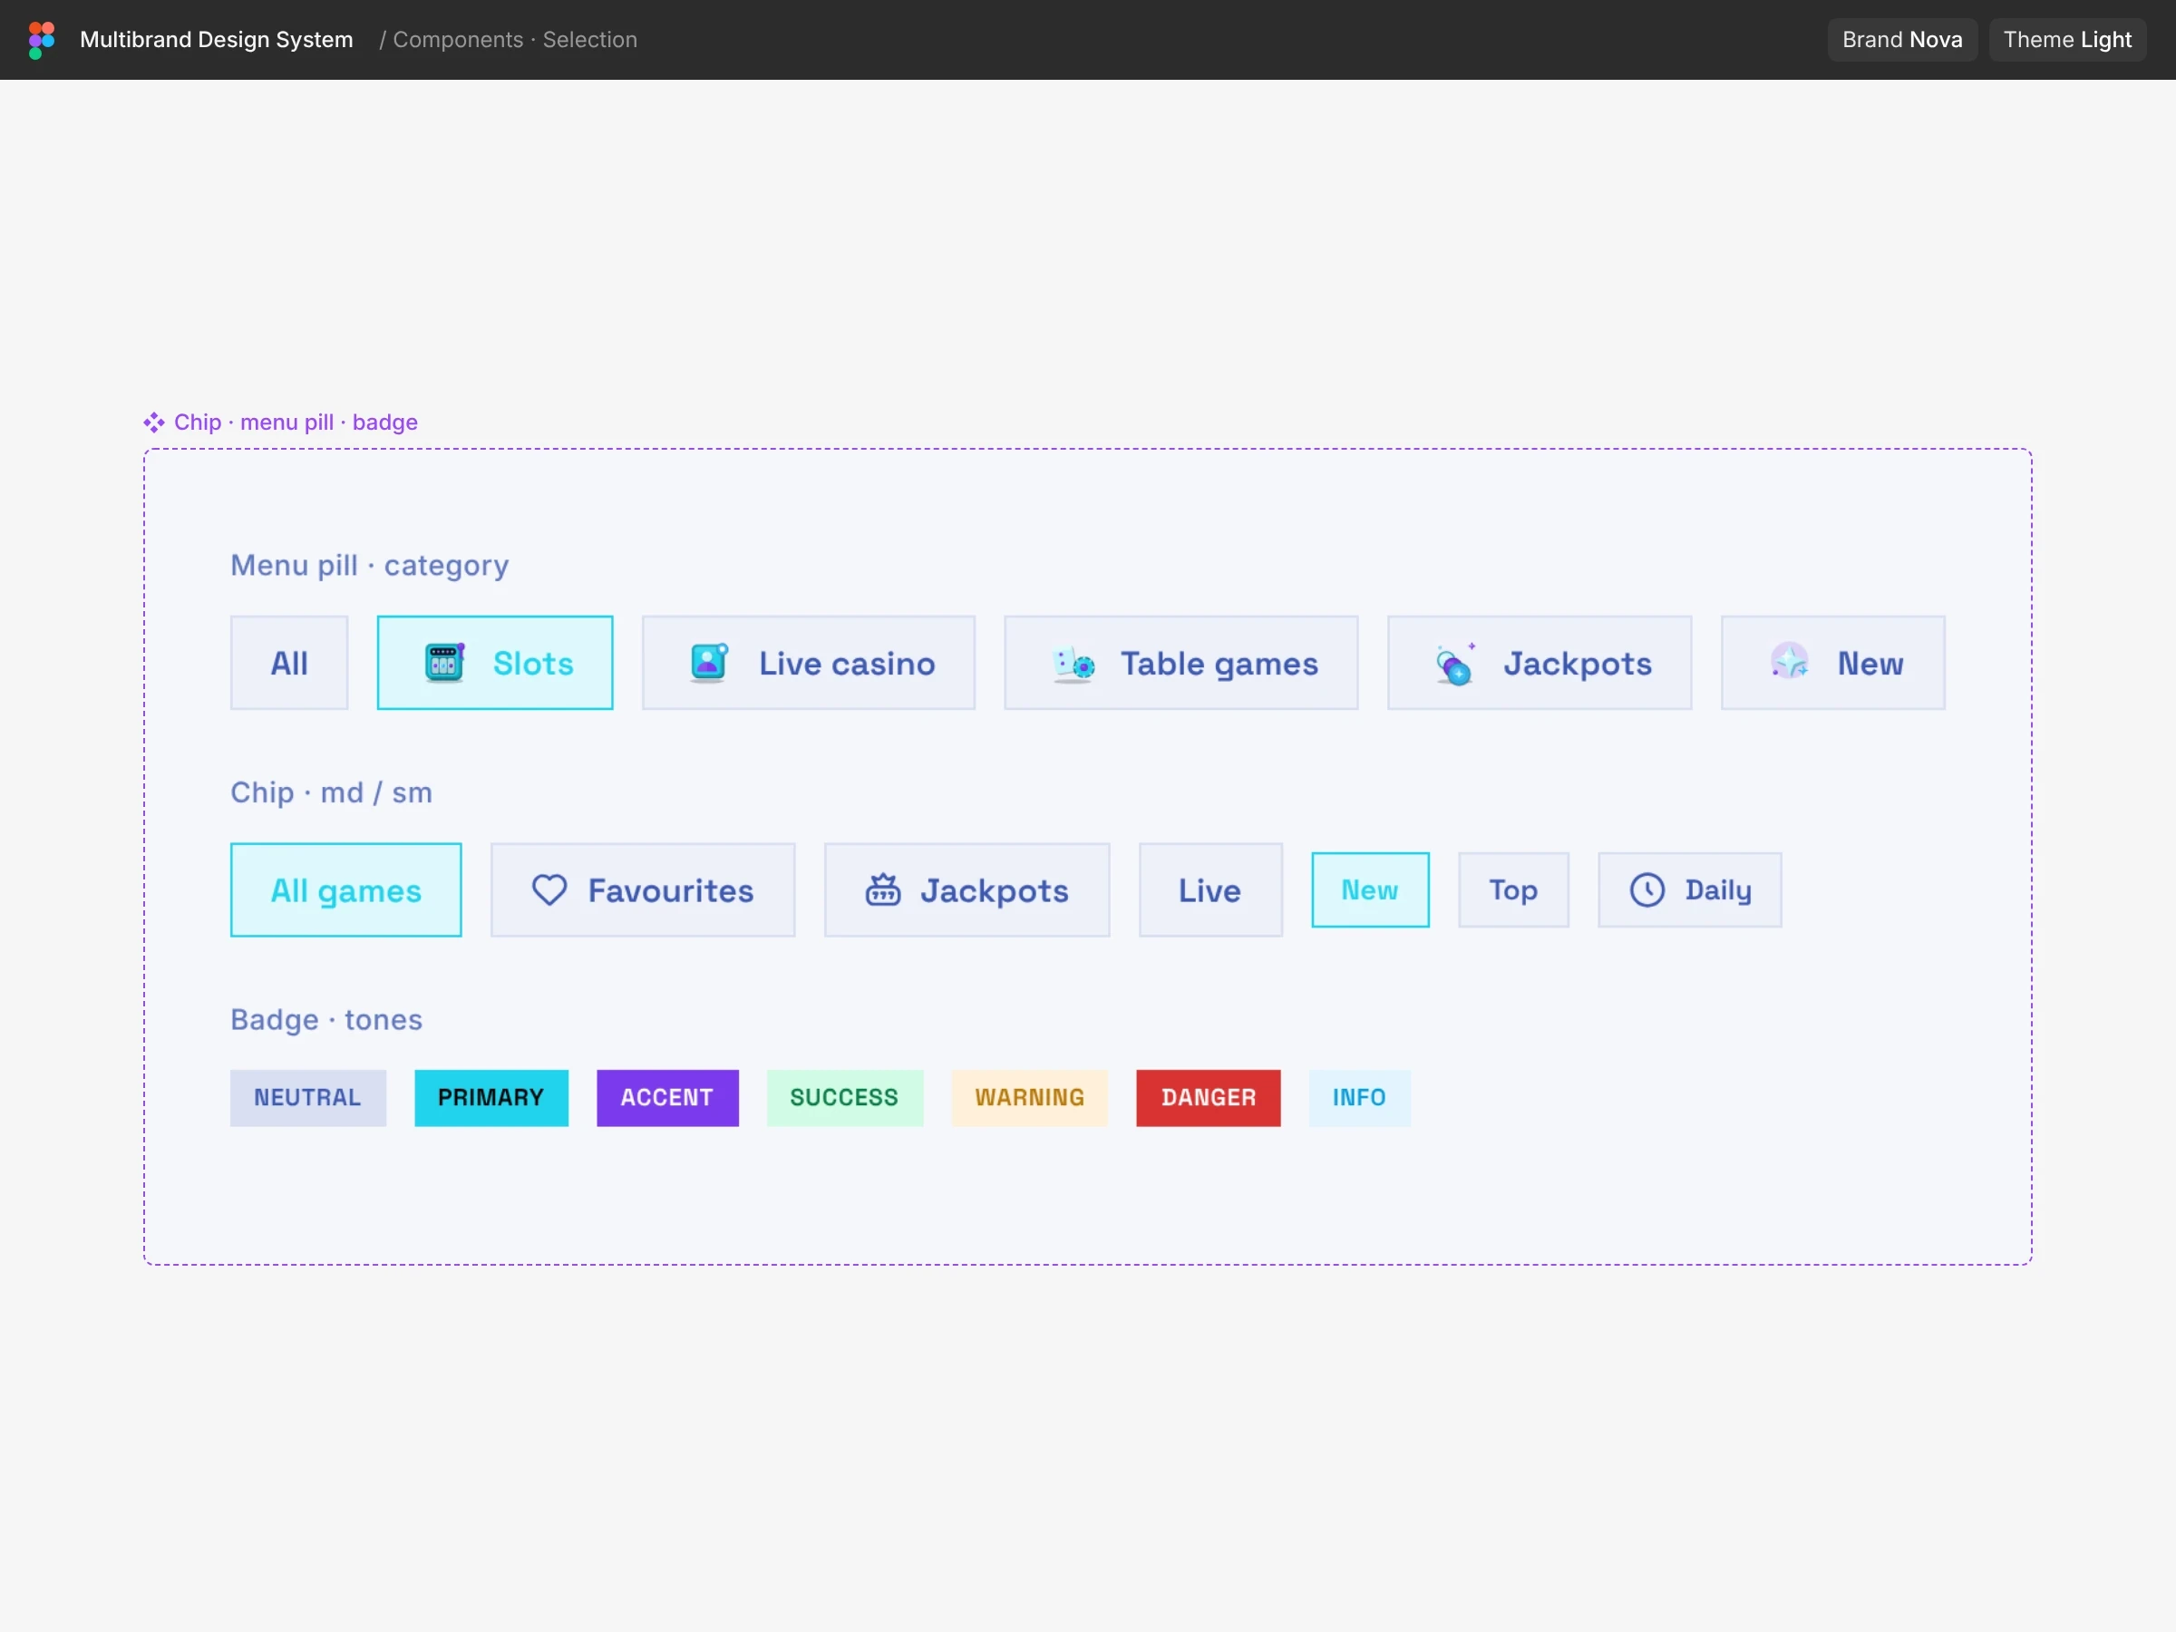Click the Daily chip label
Screen dimensions: 2176x1632
pos(1718,891)
